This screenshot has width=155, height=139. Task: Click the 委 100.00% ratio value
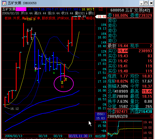click(120, 15)
